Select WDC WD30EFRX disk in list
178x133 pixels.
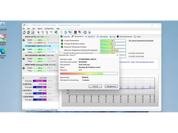click(x=40, y=59)
